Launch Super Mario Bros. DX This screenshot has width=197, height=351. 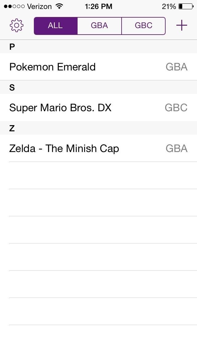pos(60,108)
